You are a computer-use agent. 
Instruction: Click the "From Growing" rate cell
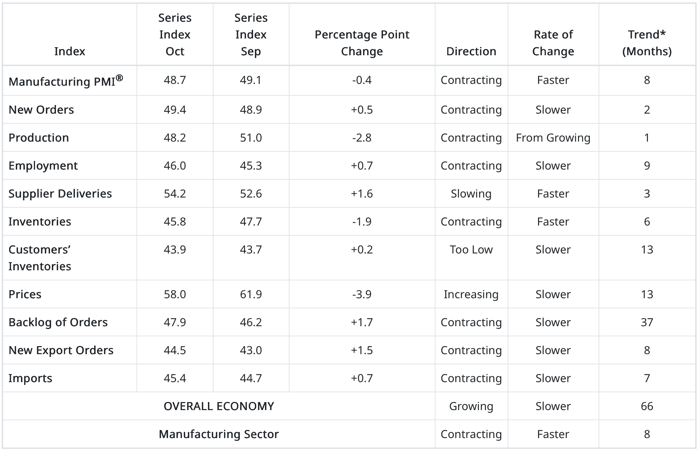[553, 138]
